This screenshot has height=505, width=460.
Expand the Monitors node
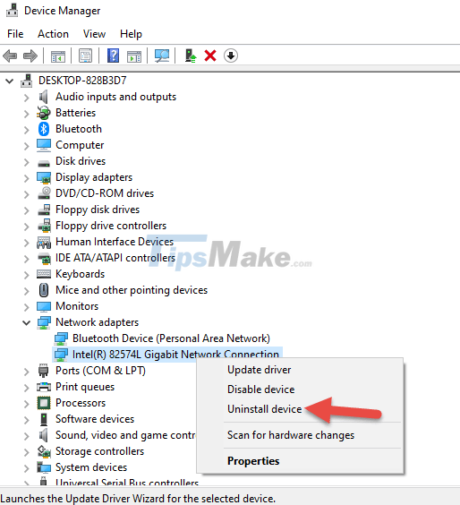click(x=26, y=307)
